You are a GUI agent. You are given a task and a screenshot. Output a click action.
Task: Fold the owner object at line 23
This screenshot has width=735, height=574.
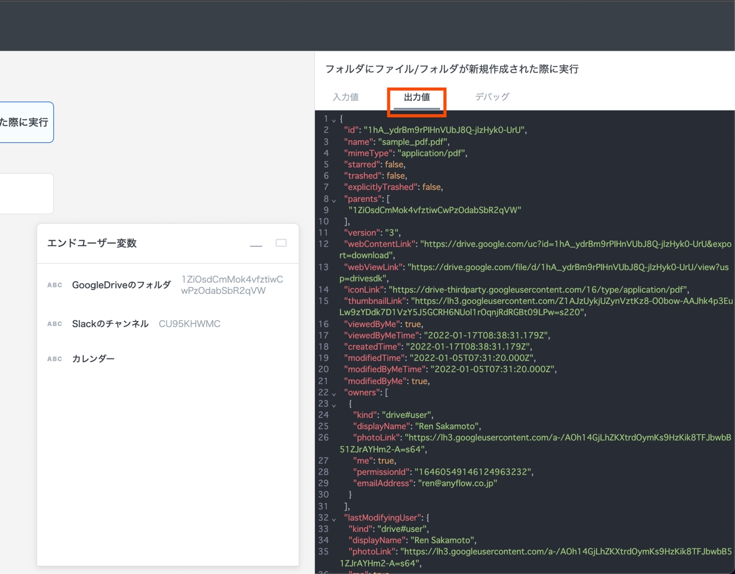pyautogui.click(x=334, y=405)
